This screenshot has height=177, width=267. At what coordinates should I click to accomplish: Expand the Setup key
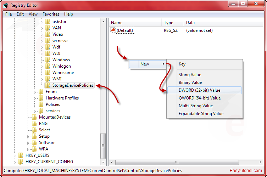(x=28, y=137)
